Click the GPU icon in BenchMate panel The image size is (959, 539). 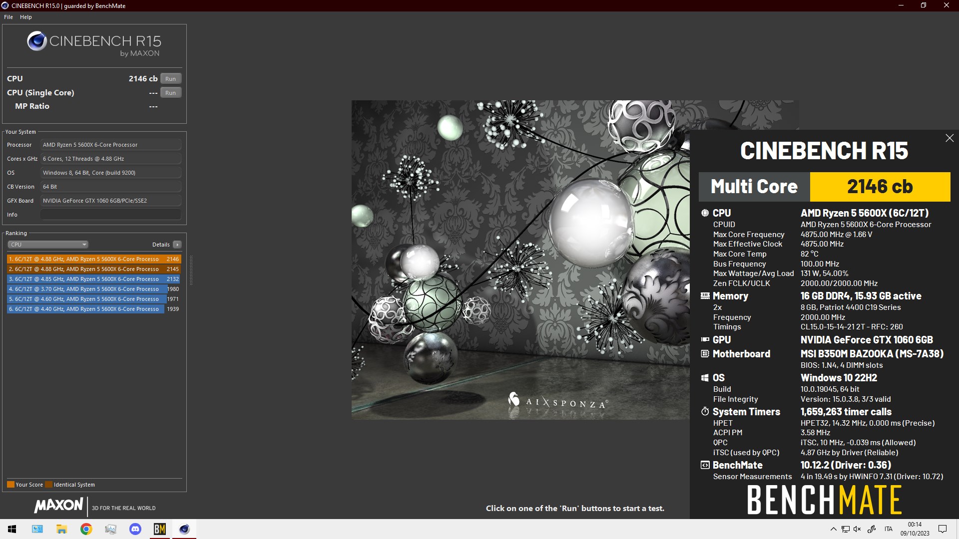[705, 340]
